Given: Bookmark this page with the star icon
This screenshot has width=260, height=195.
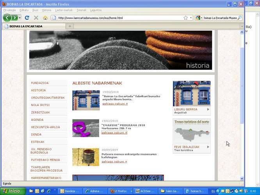Looking at the screenshot, I should (x=185, y=18).
